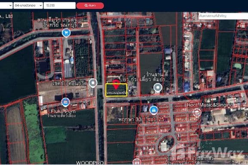248x165 pixels.
Task: Click the gray marker beside โชคชัย label
Action: point(93,83)
